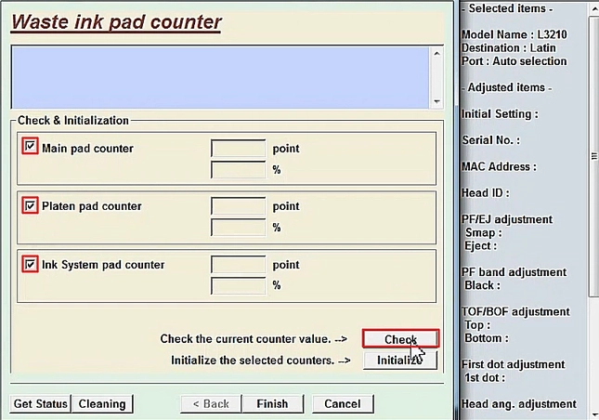Click the 'Eject :' entry

(x=480, y=245)
